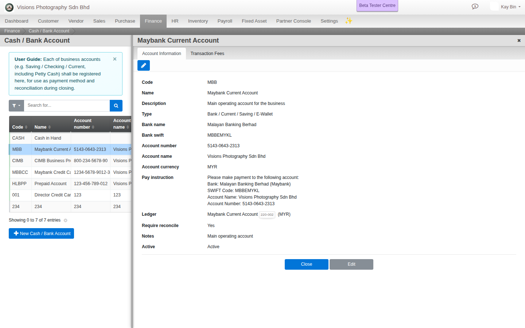The image size is (525, 328).
Task: Open the Fixed Asset menu
Action: click(x=254, y=21)
